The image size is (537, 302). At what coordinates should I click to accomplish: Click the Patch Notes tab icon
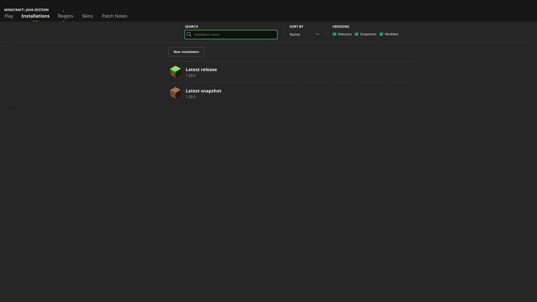114,16
